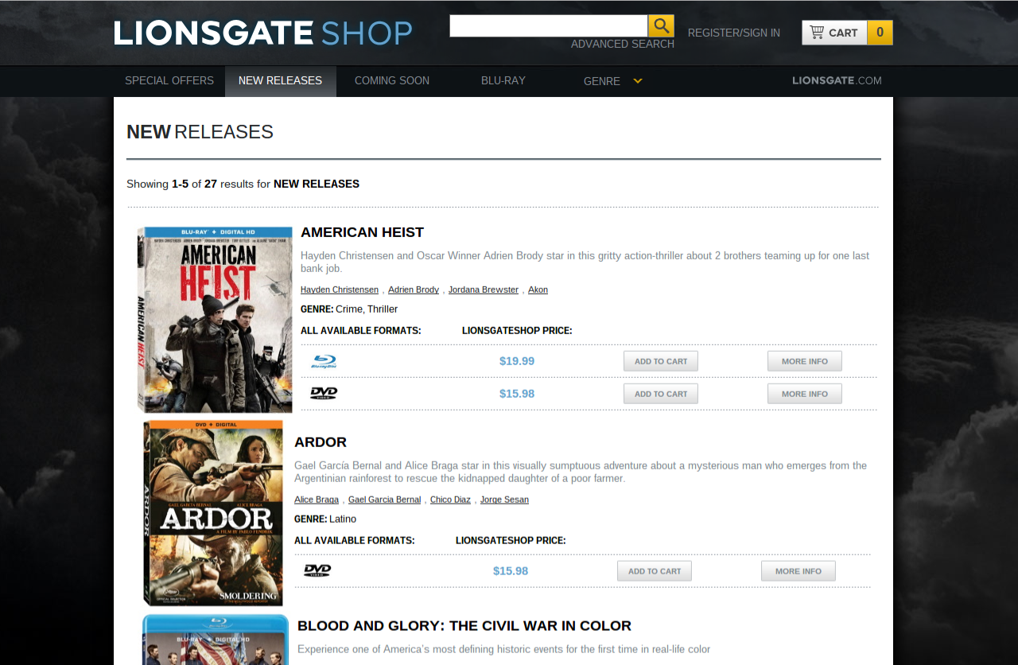The height and width of the screenshot is (665, 1018).
Task: Click the DVD format icon for Ardor
Action: click(317, 570)
